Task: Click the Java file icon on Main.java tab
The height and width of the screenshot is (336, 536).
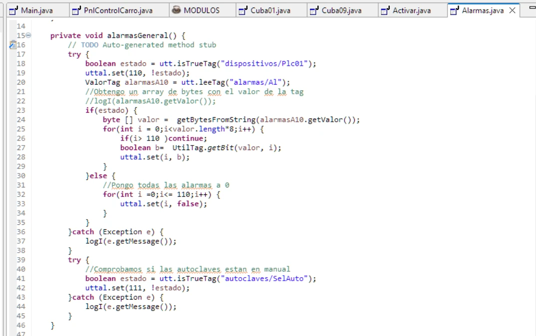Action: [14, 10]
